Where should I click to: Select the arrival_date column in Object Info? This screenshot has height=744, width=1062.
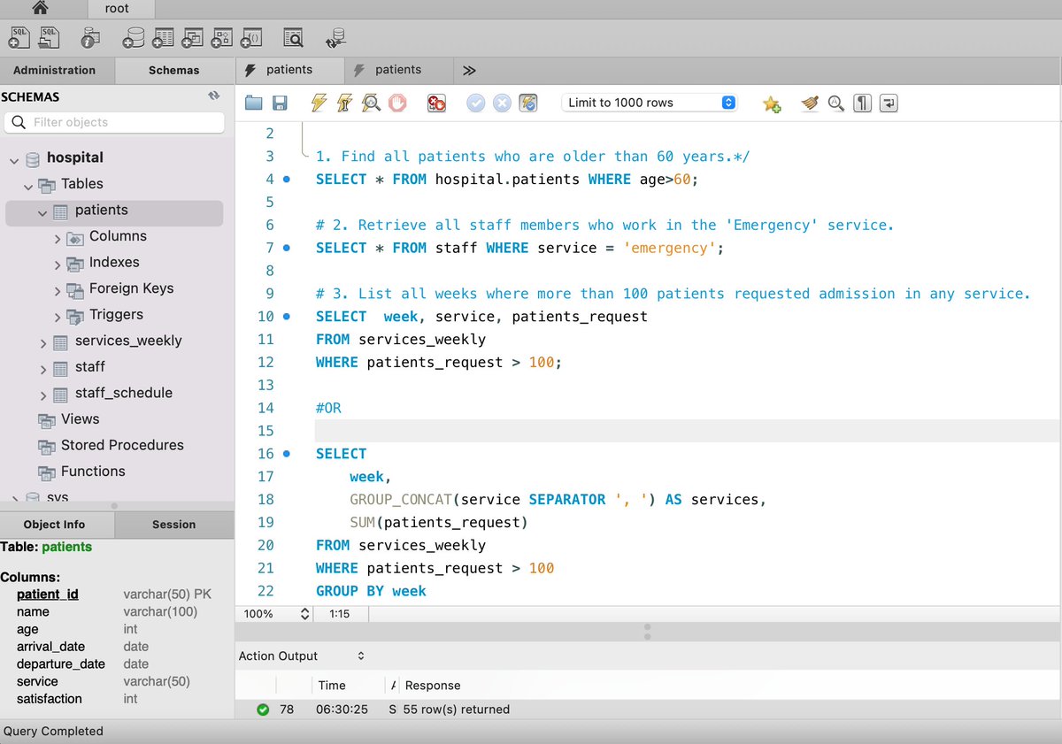(50, 646)
